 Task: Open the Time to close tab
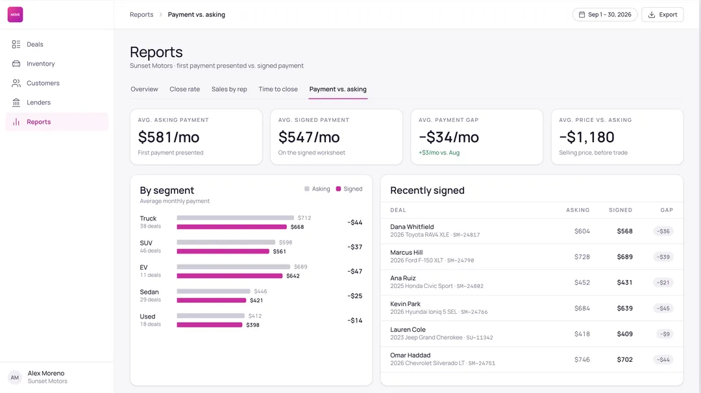click(278, 89)
